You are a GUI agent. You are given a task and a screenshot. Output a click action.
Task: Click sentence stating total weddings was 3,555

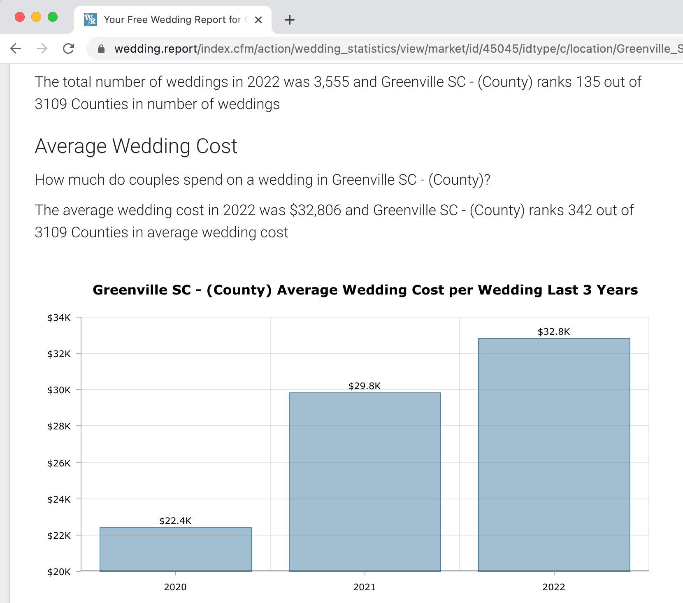click(x=338, y=93)
